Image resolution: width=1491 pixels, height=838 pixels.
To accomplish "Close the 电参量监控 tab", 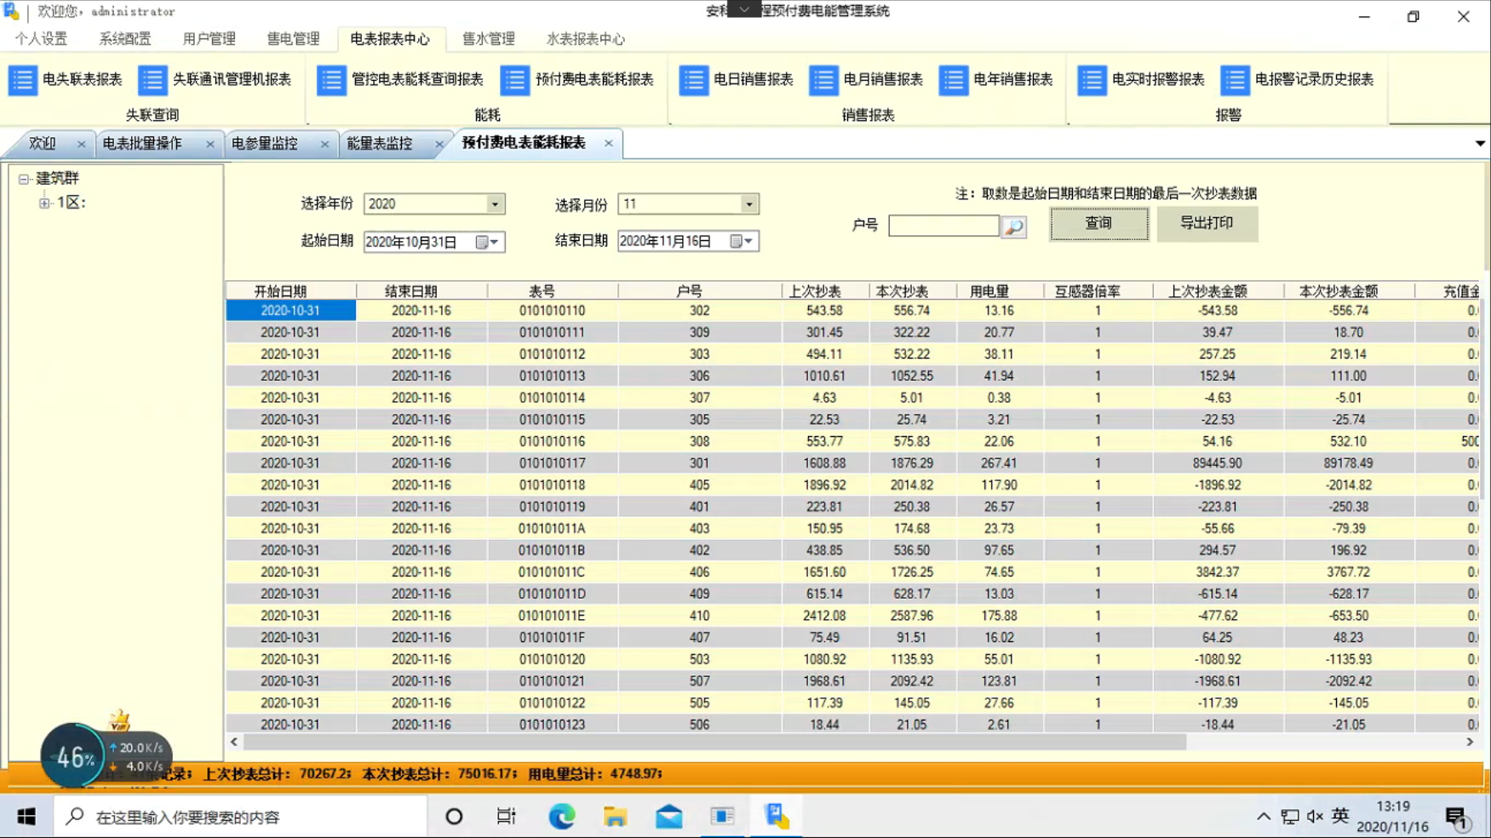I will coord(324,144).
